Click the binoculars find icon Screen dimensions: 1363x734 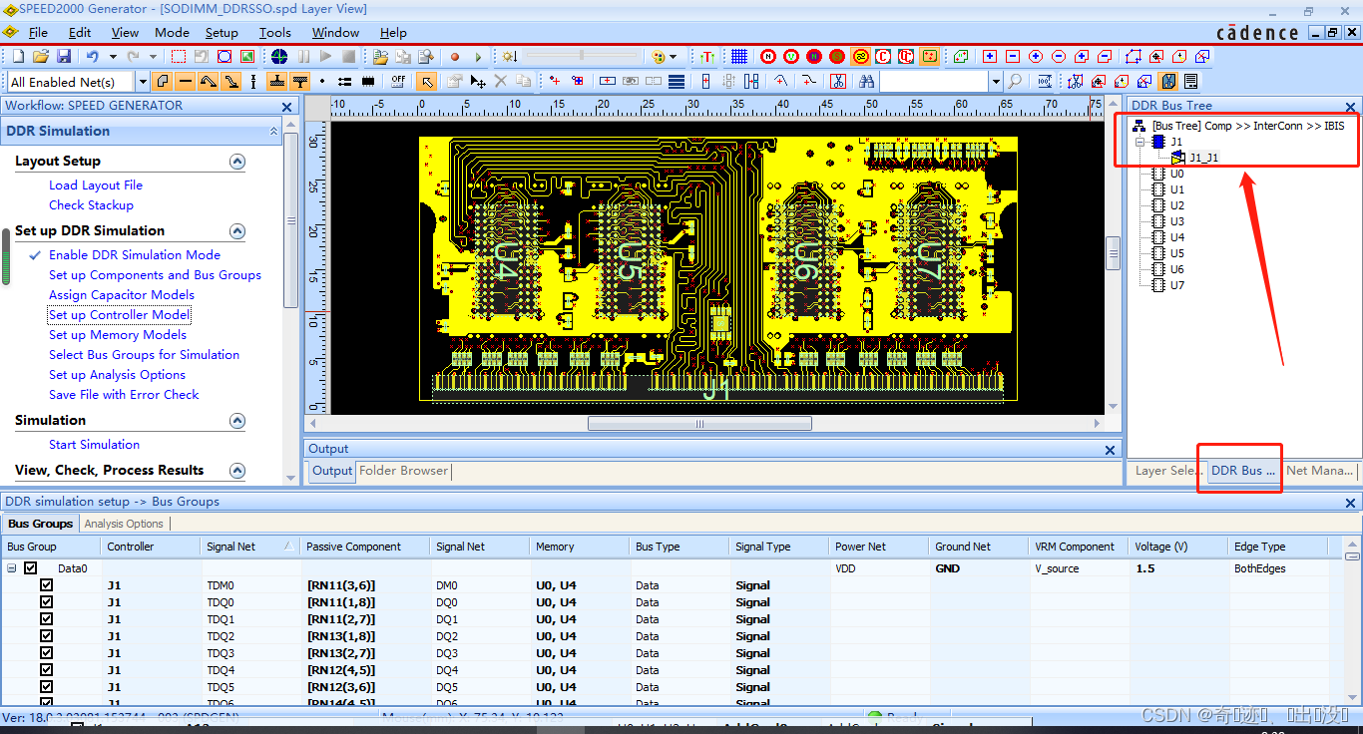click(x=866, y=82)
